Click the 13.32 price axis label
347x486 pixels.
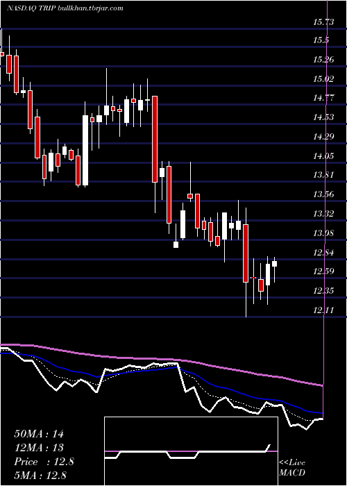tap(324, 214)
